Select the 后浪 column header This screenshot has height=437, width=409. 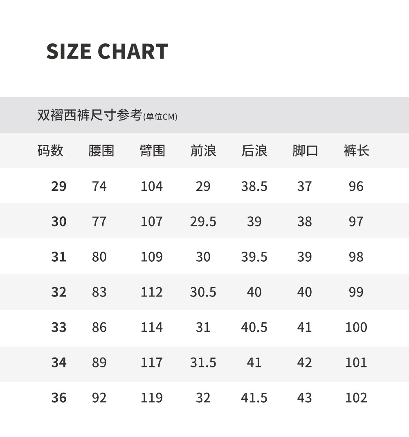[x=254, y=150]
